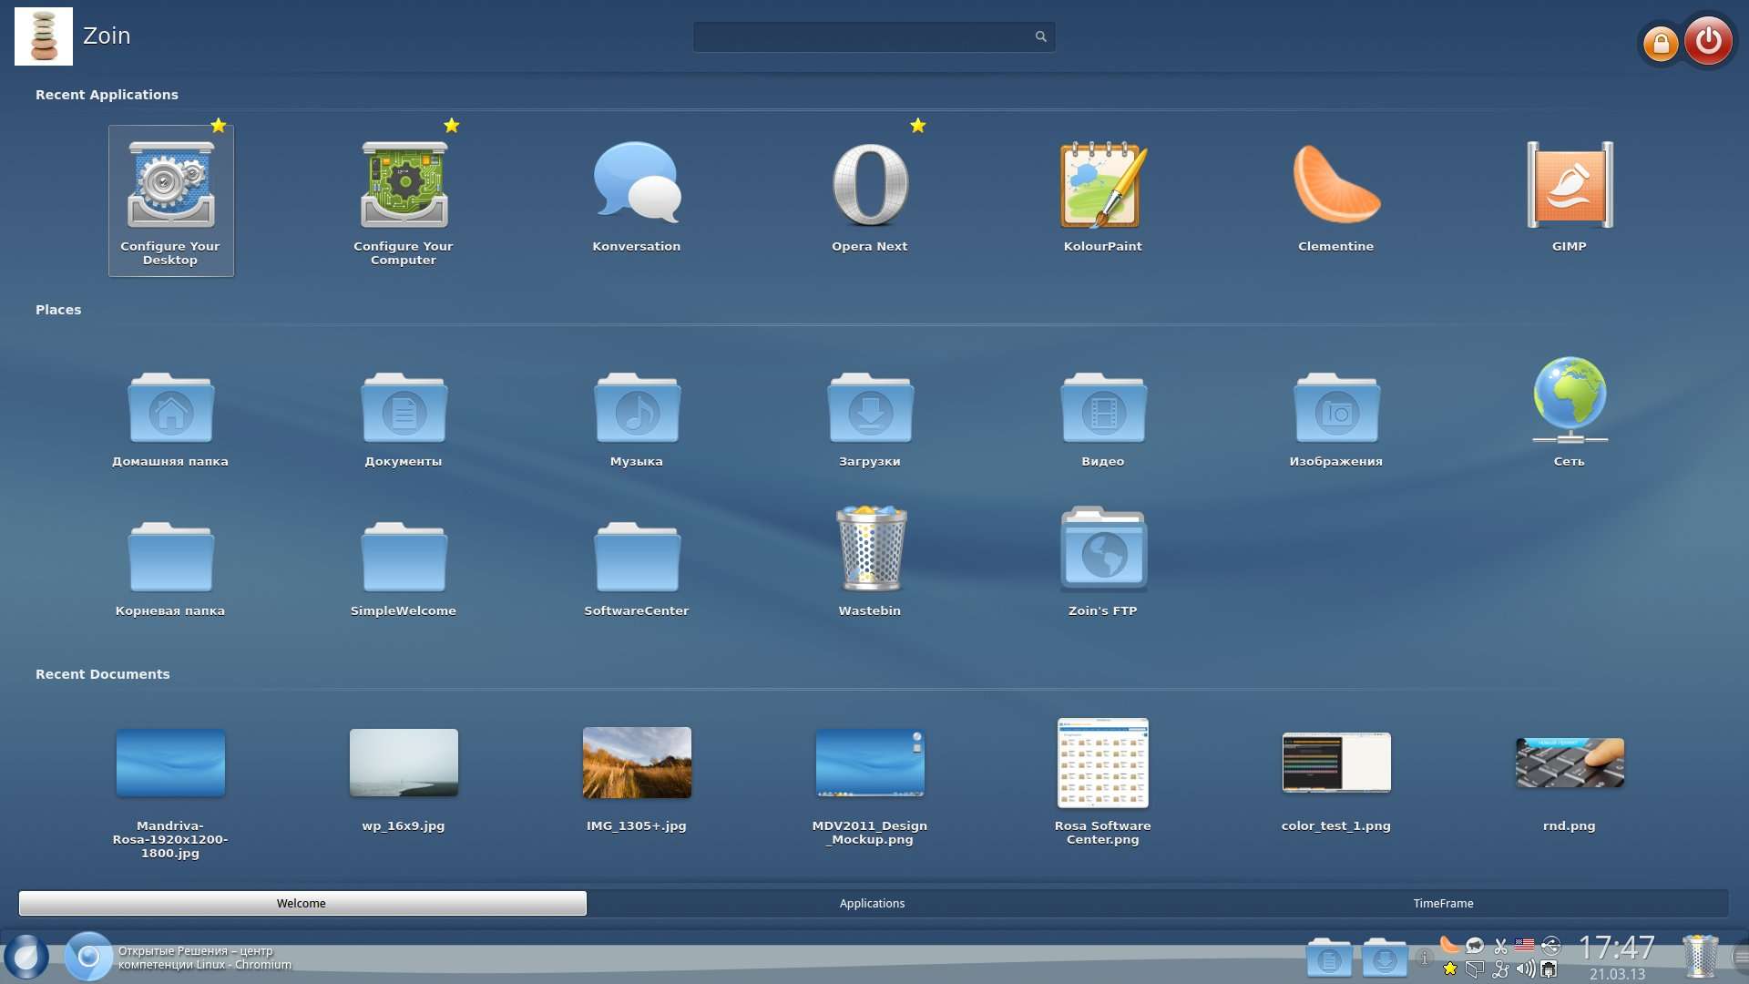Click the Zoin user avatar
The width and height of the screenshot is (1749, 984).
coord(44,36)
